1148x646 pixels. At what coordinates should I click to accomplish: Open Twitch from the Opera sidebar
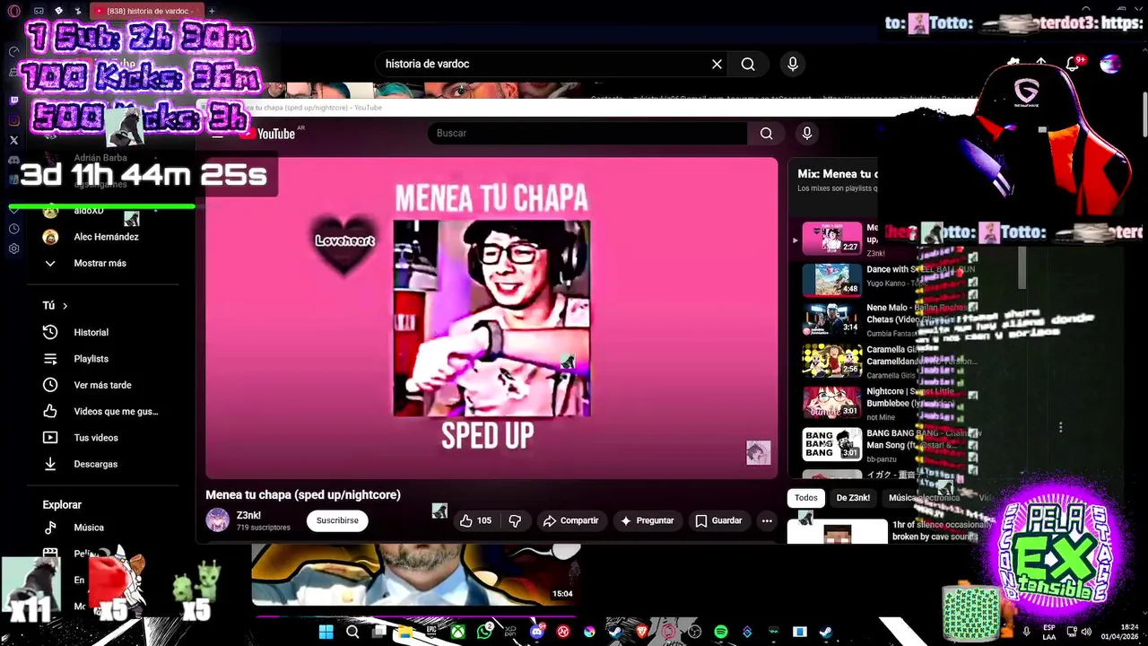[13, 100]
